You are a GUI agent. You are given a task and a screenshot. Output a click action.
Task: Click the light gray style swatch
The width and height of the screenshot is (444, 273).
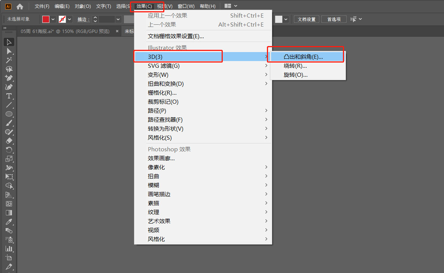[279, 19]
